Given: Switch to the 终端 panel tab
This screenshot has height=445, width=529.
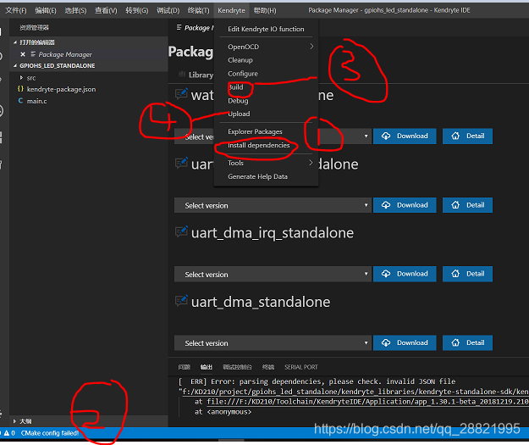Looking at the screenshot, I should pos(267,367).
